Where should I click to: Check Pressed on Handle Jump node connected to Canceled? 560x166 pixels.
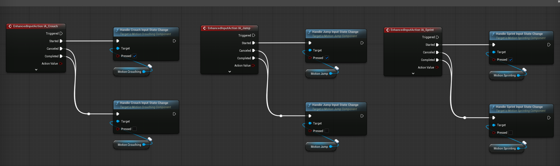pyautogui.click(x=327, y=131)
